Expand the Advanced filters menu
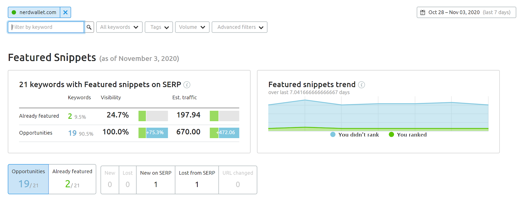Viewport: 521px width, 199px height. tap(240, 27)
